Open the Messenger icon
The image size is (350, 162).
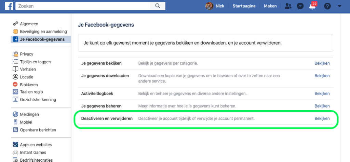coord(300,6)
